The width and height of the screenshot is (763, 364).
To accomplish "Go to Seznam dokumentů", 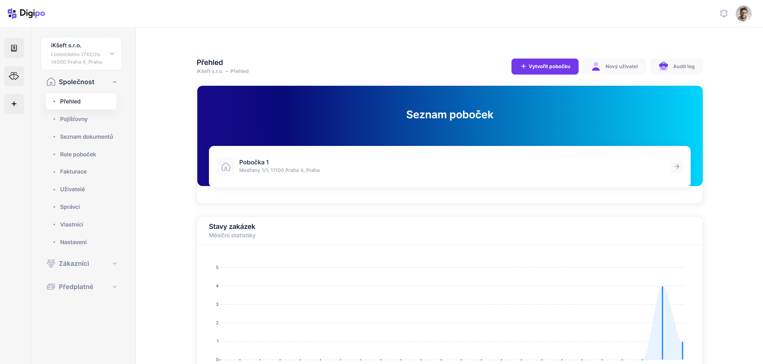I will (x=86, y=137).
